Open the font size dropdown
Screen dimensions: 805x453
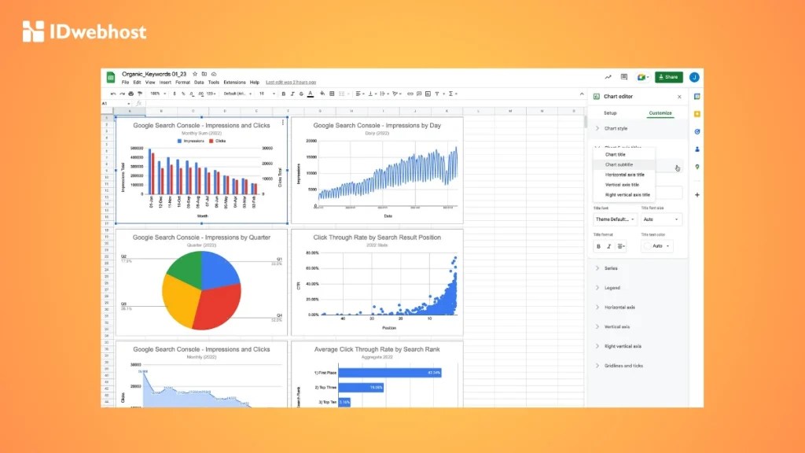click(267, 94)
